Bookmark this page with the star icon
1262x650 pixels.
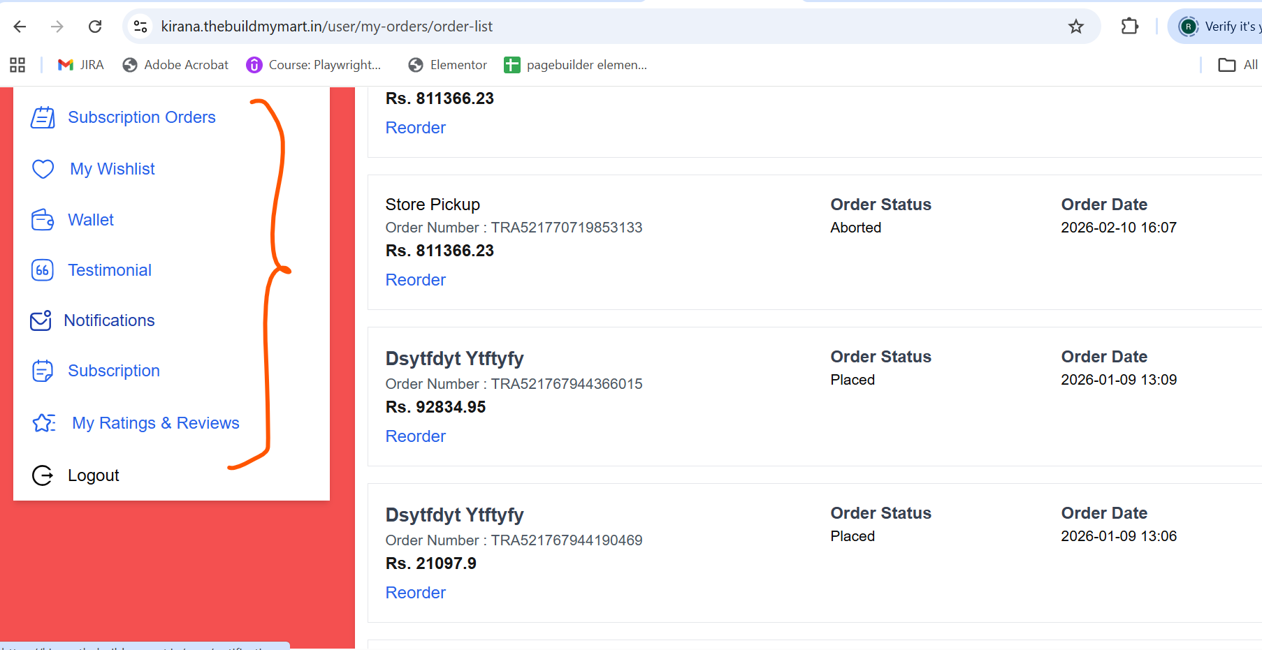coord(1075,27)
